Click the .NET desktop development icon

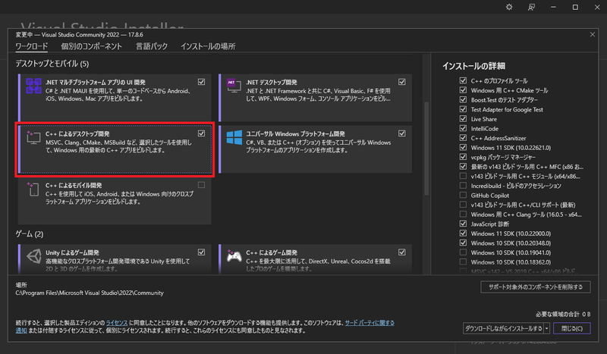(x=232, y=88)
